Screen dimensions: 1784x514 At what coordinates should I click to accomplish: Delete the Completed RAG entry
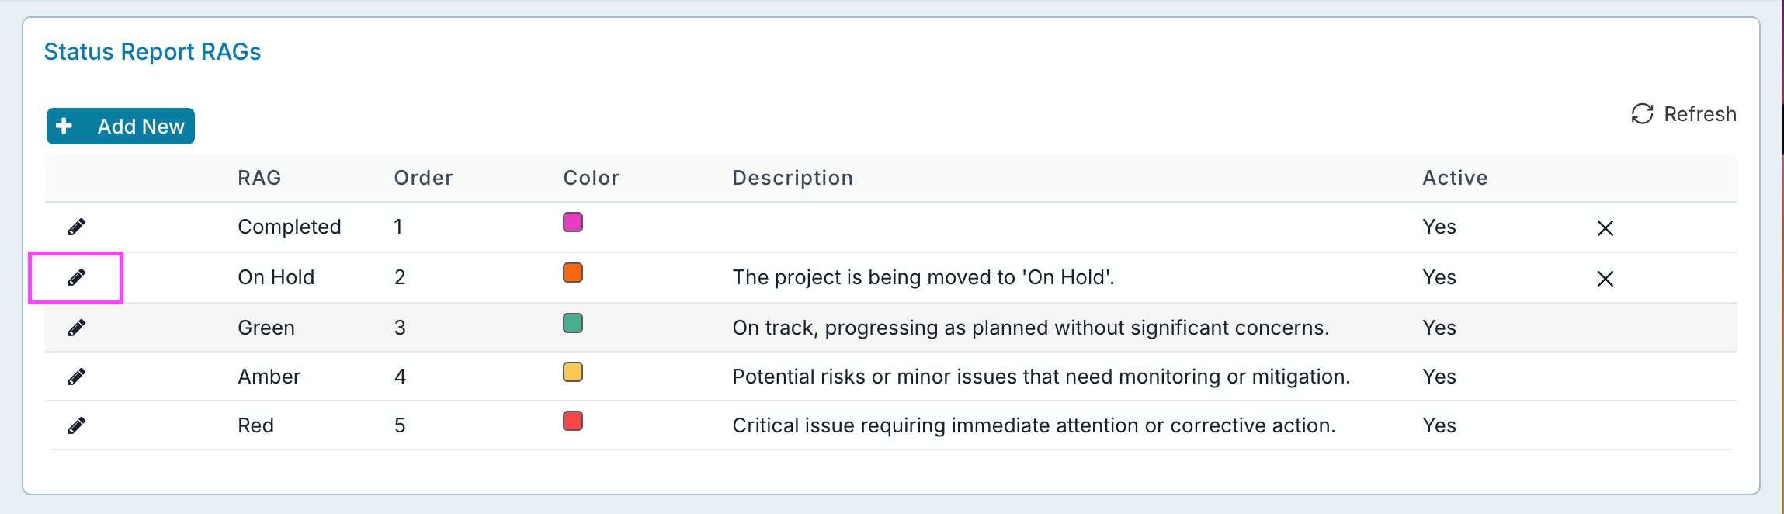1605,228
